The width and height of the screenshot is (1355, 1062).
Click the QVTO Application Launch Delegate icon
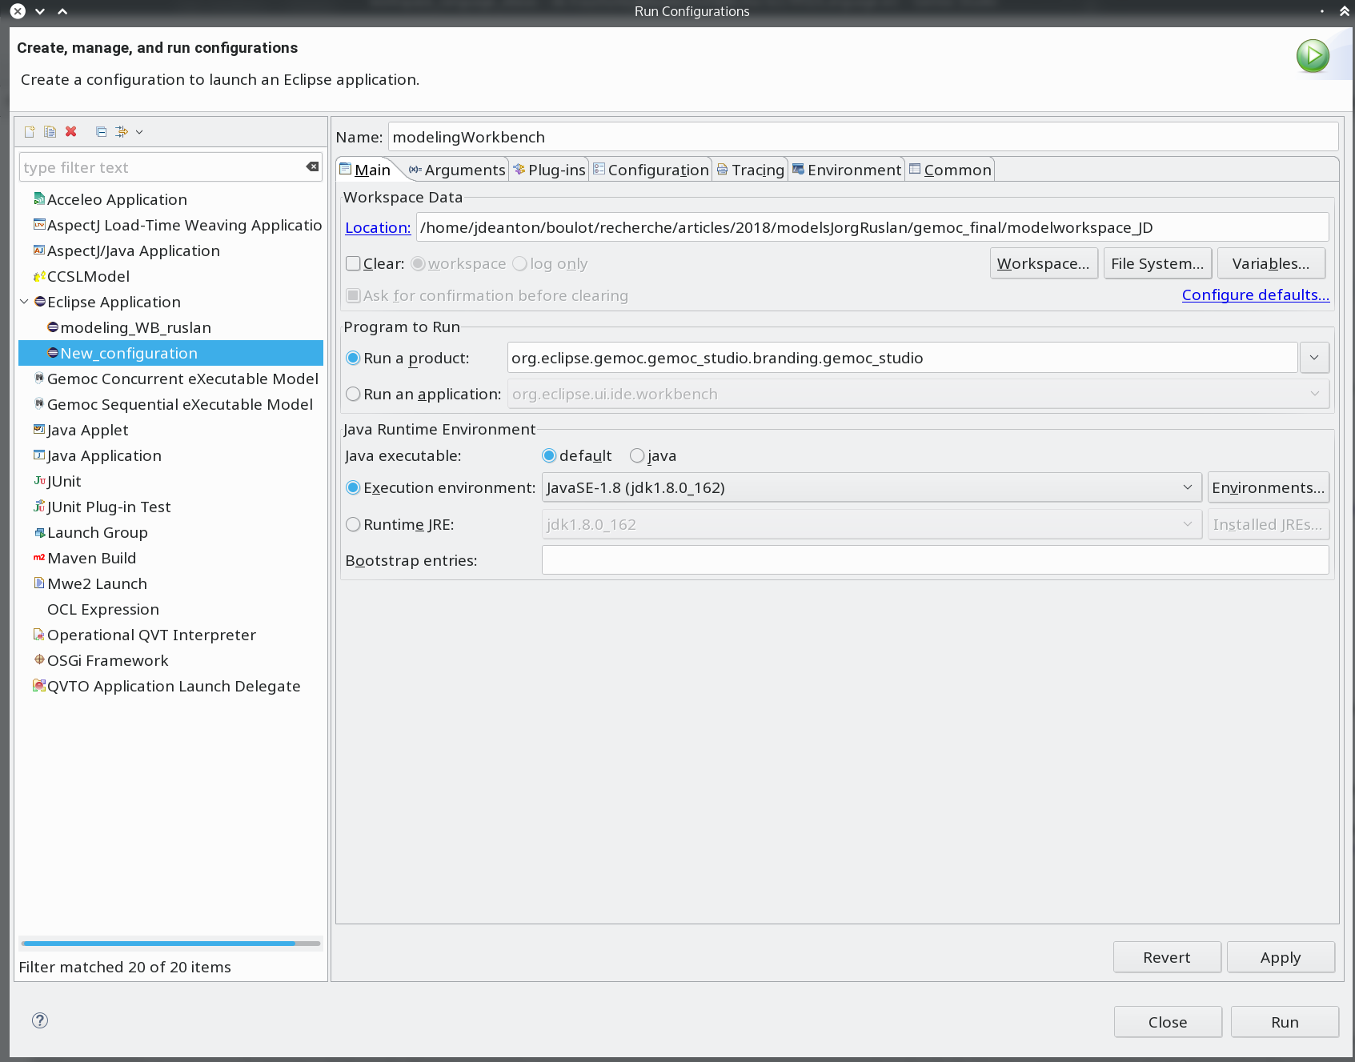[x=39, y=685]
